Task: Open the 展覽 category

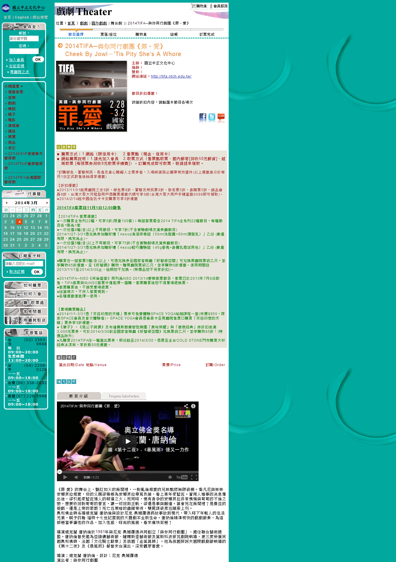Action: [x=12, y=137]
